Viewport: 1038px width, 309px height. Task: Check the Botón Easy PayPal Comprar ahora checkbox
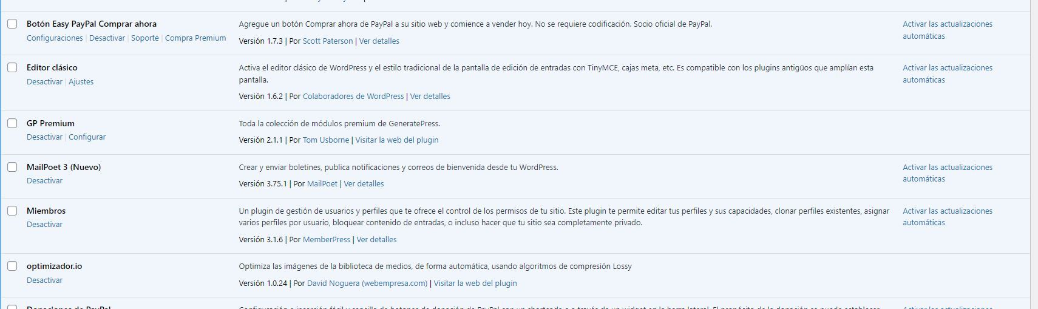[12, 24]
